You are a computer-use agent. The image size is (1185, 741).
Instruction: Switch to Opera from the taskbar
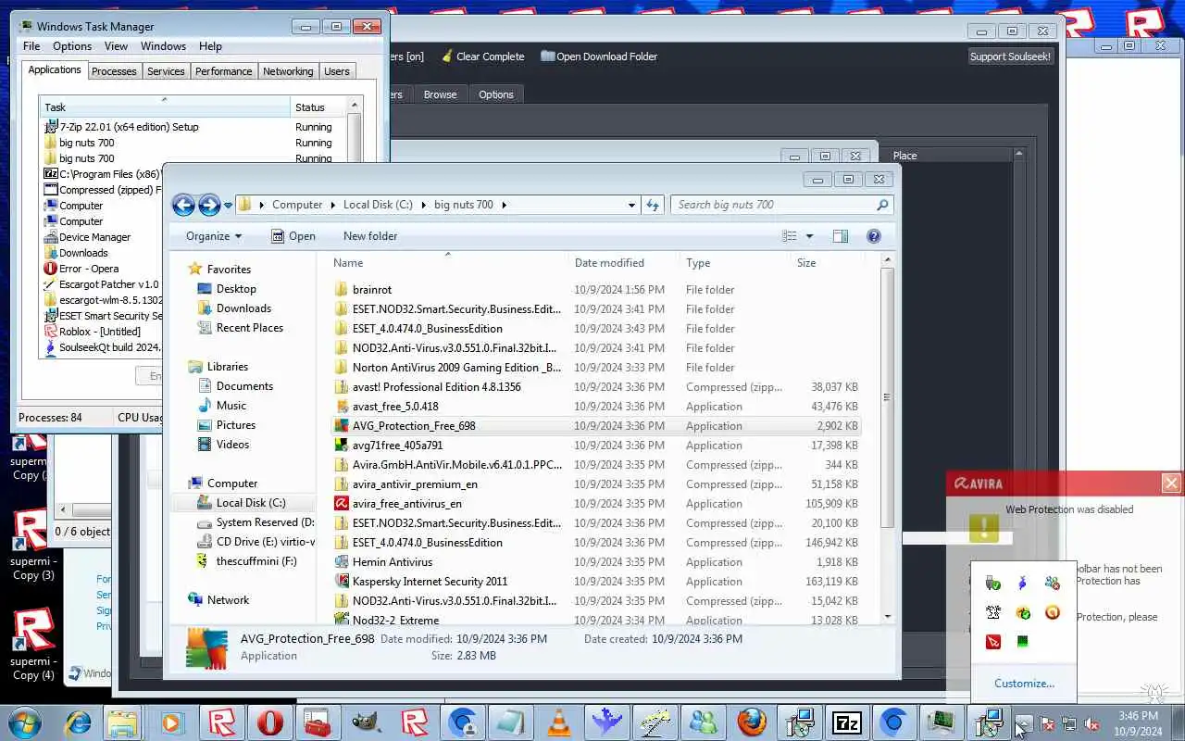click(269, 722)
